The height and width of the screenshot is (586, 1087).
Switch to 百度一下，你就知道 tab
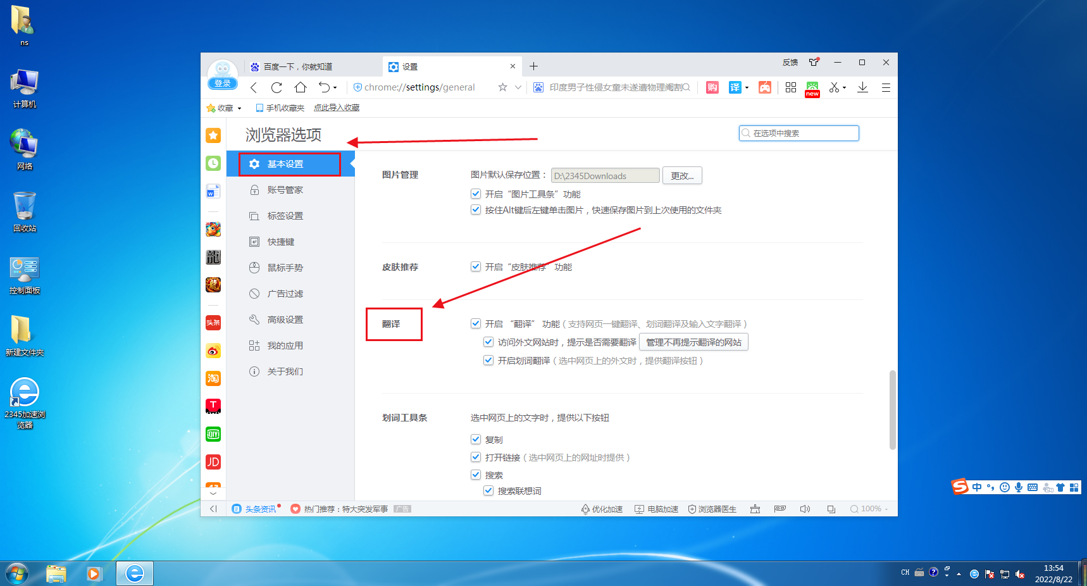coord(314,66)
